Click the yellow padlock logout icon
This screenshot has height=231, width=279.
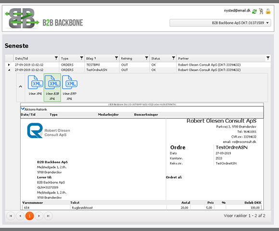click(x=268, y=11)
